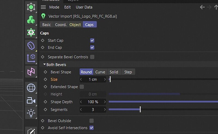The image size is (218, 134).
Task: Click the up arrow navigation icon
Action: 216,7
